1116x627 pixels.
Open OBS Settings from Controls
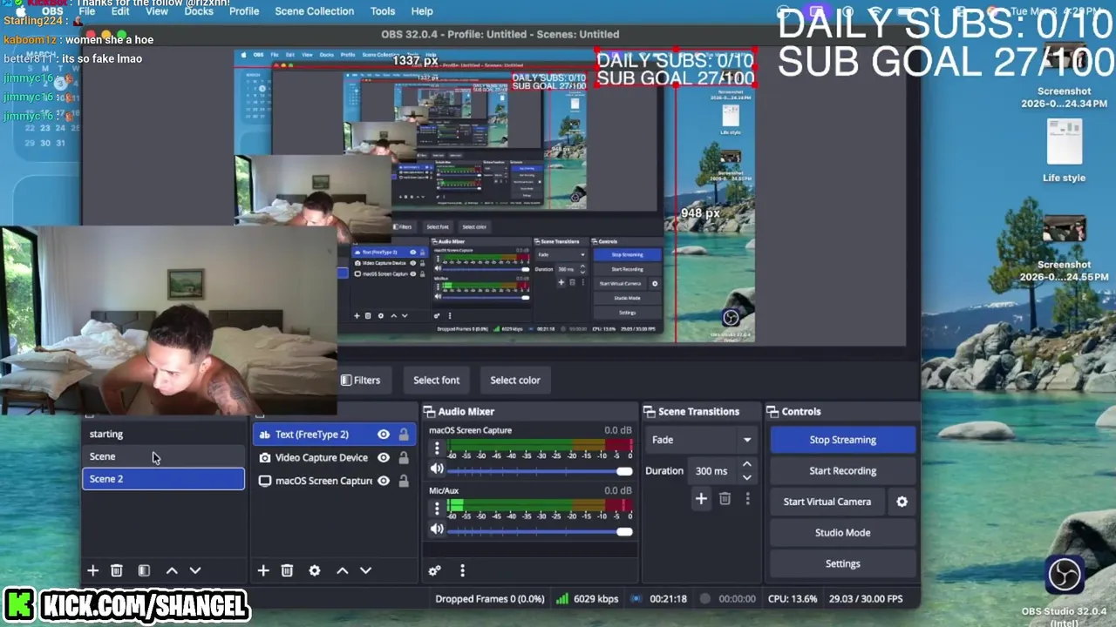click(x=842, y=563)
